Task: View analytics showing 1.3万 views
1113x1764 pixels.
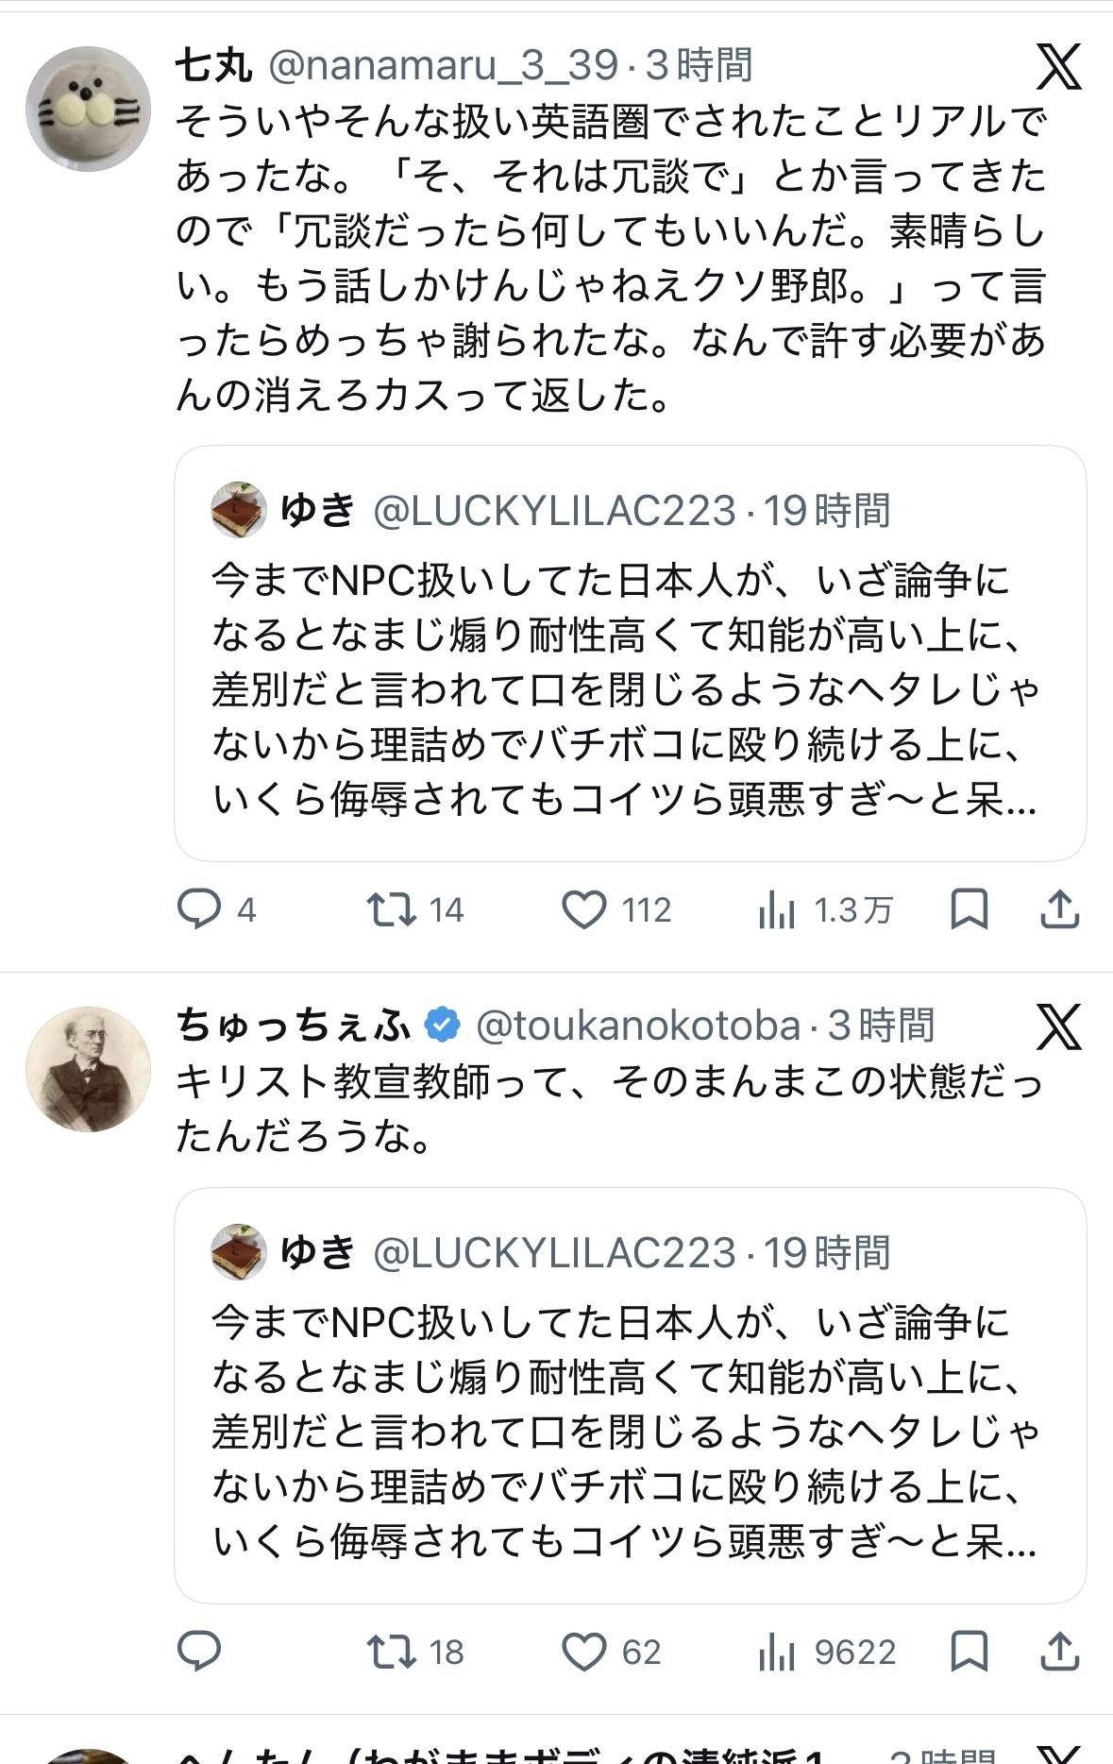Action: pyautogui.click(x=777, y=910)
